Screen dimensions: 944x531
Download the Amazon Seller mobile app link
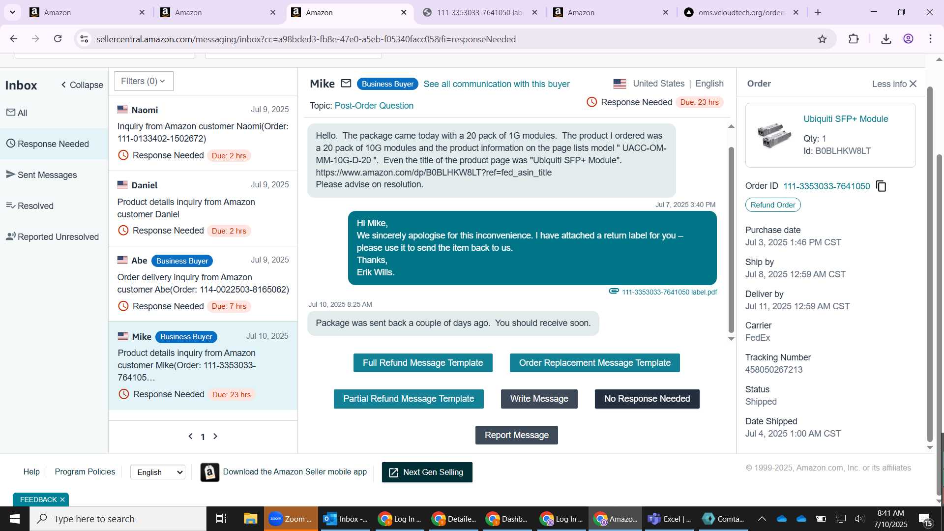coord(295,472)
